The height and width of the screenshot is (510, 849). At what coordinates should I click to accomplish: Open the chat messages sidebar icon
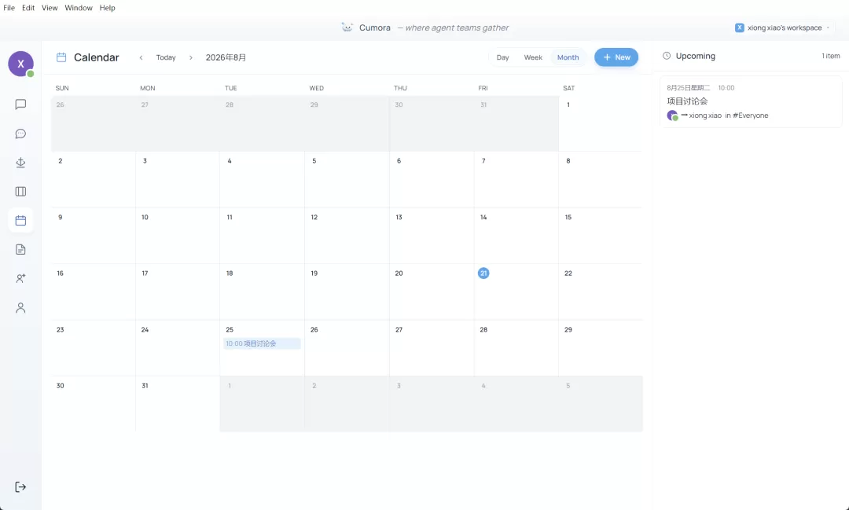tap(20, 105)
